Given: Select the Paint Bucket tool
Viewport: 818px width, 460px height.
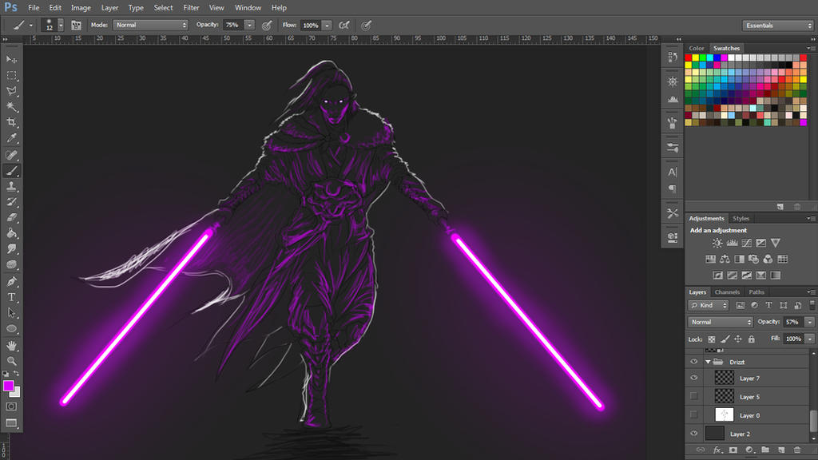Looking at the screenshot, I should [11, 233].
